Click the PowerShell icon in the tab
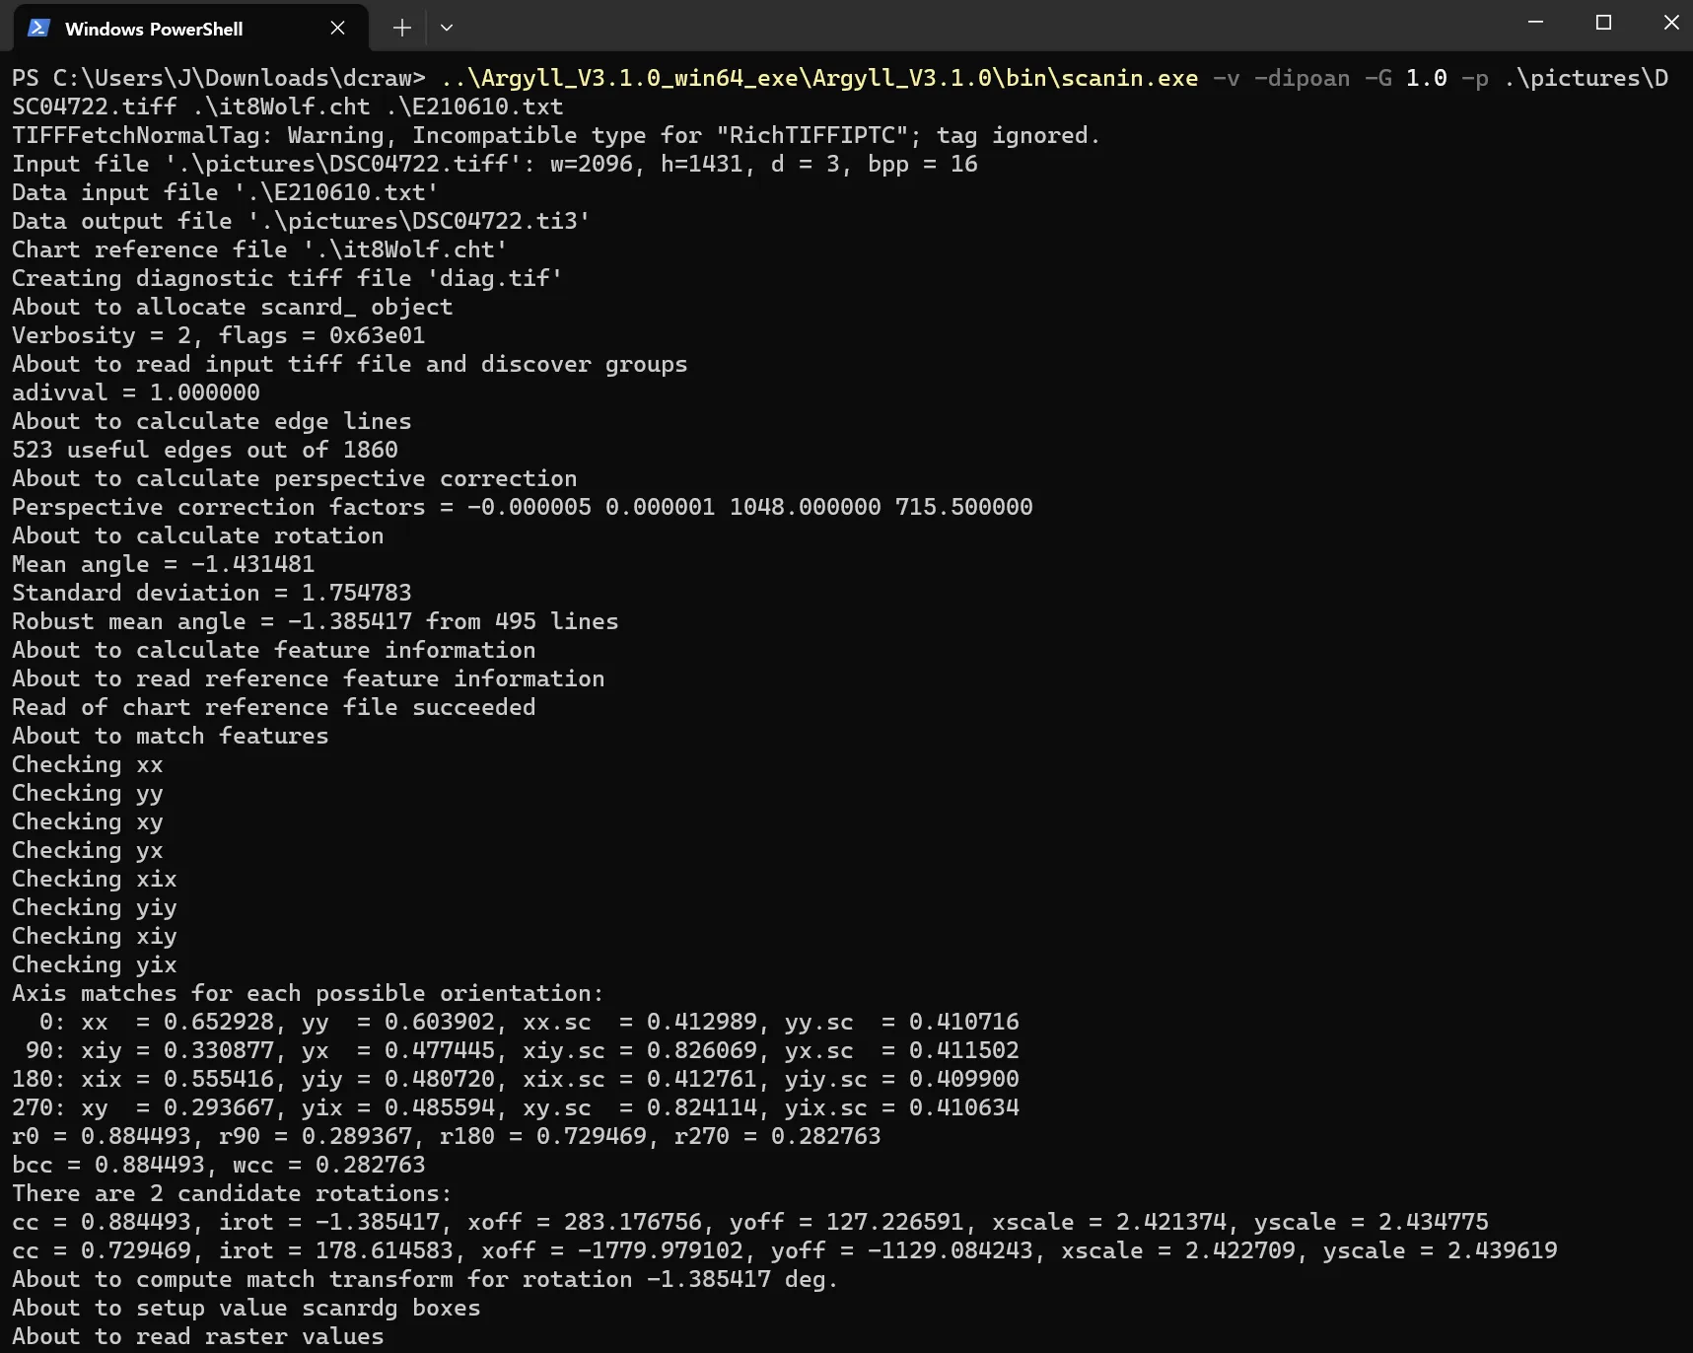The width and height of the screenshot is (1693, 1353). click(38, 28)
